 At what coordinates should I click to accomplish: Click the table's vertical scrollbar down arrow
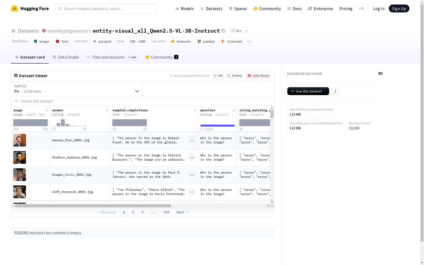coord(272,202)
